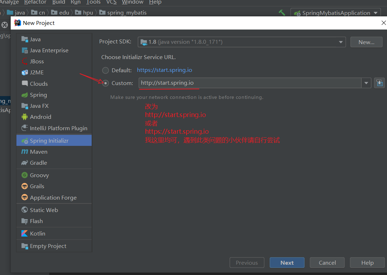This screenshot has width=387, height=275.
Task: Select the Kotlin icon
Action: (25, 233)
